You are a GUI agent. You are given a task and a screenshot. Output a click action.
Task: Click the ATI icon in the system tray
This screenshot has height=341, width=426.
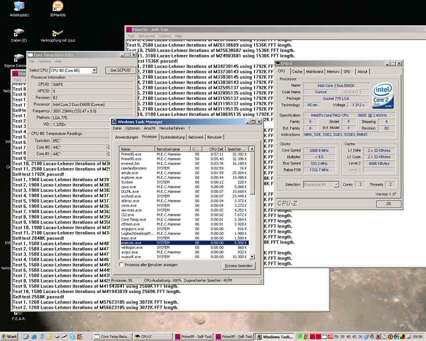[330, 337]
